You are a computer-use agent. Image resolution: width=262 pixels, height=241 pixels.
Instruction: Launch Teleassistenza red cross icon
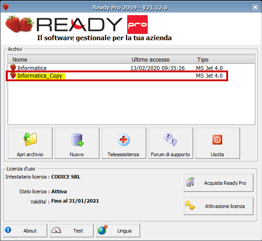click(x=124, y=140)
